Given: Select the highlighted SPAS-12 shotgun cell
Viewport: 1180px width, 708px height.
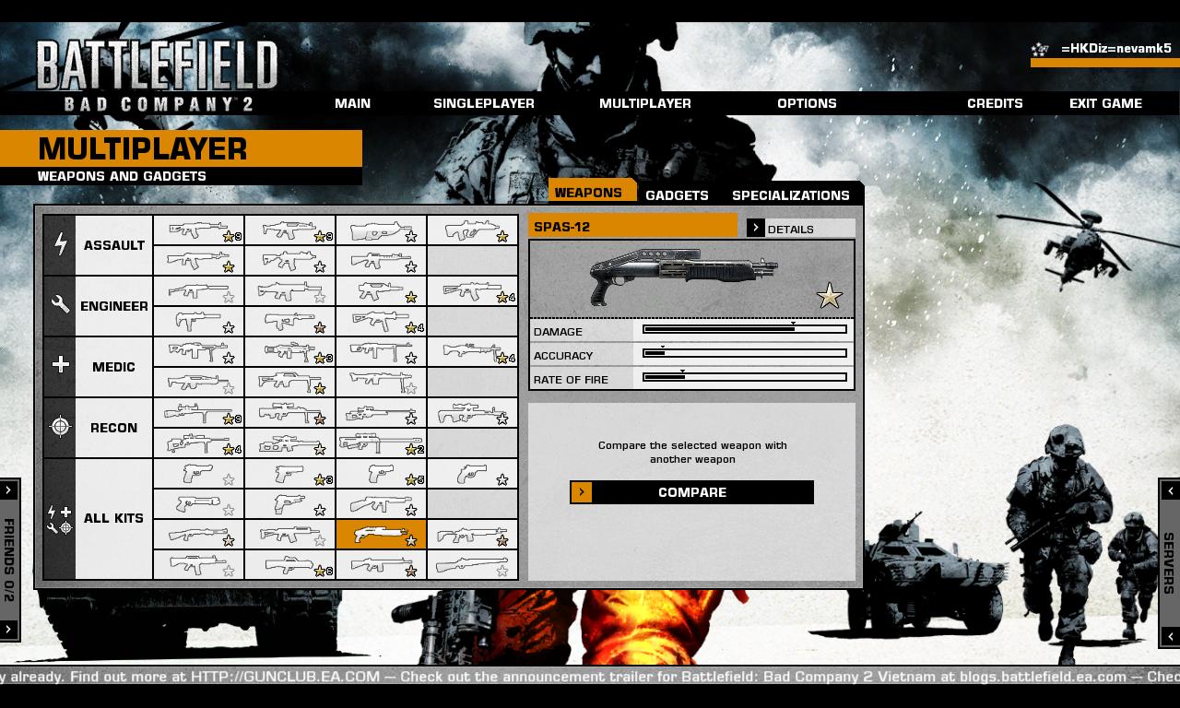Looking at the screenshot, I should pyautogui.click(x=381, y=535).
